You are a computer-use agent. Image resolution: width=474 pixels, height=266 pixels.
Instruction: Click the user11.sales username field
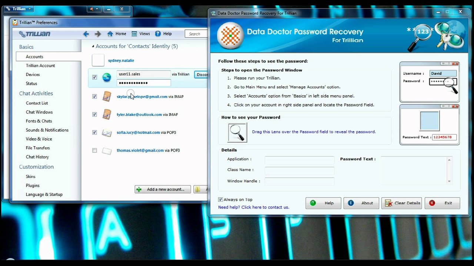[x=144, y=74]
